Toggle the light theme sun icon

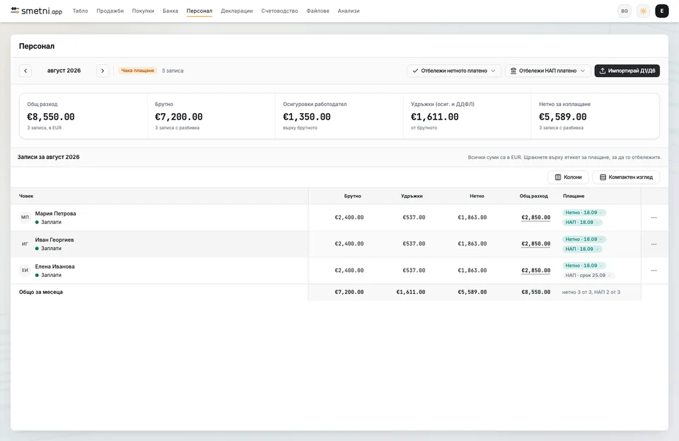point(643,11)
